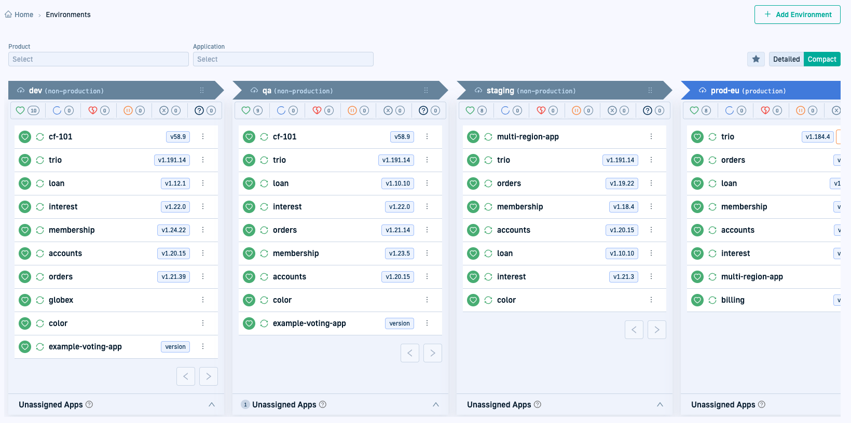Open the kebab menu for multi-region-app in staging
This screenshot has width=851, height=423.
point(651,137)
